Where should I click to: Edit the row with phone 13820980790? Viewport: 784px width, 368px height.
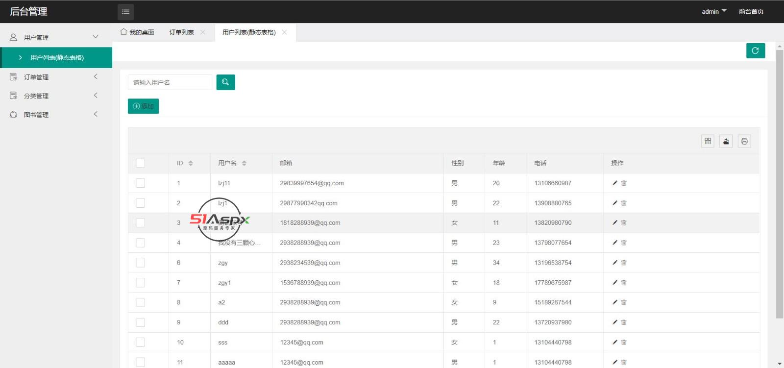click(x=614, y=222)
